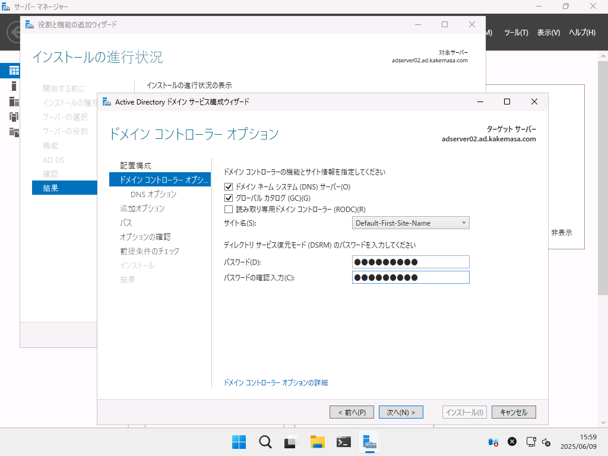Screen dimensions: 608x456
Task: Open Windows Start menu
Action: [x=239, y=442]
